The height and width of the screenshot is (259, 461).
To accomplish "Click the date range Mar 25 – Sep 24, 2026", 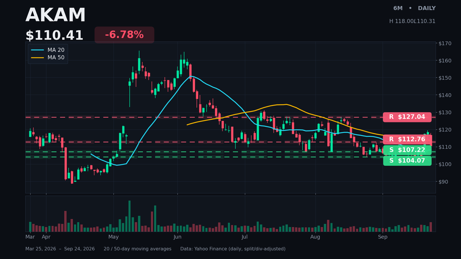I will coord(60,249).
